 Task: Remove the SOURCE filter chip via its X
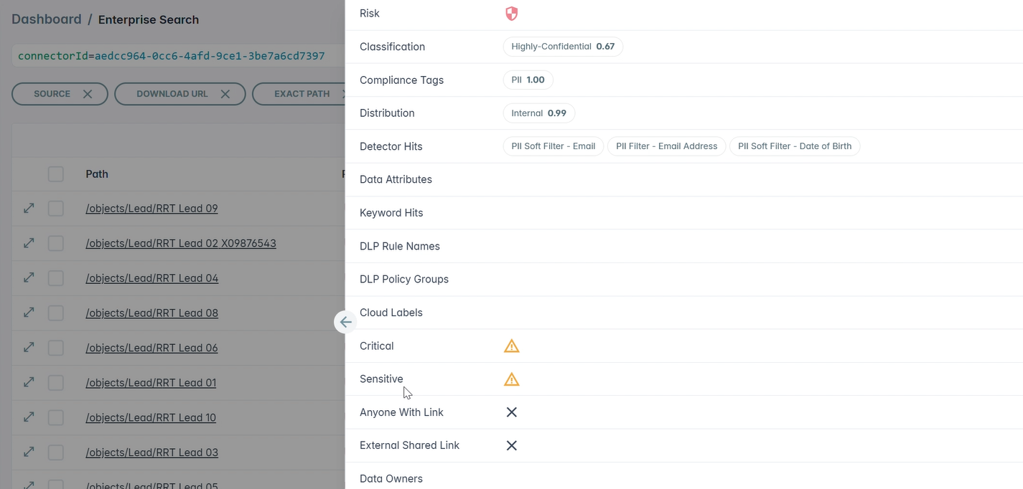click(88, 94)
